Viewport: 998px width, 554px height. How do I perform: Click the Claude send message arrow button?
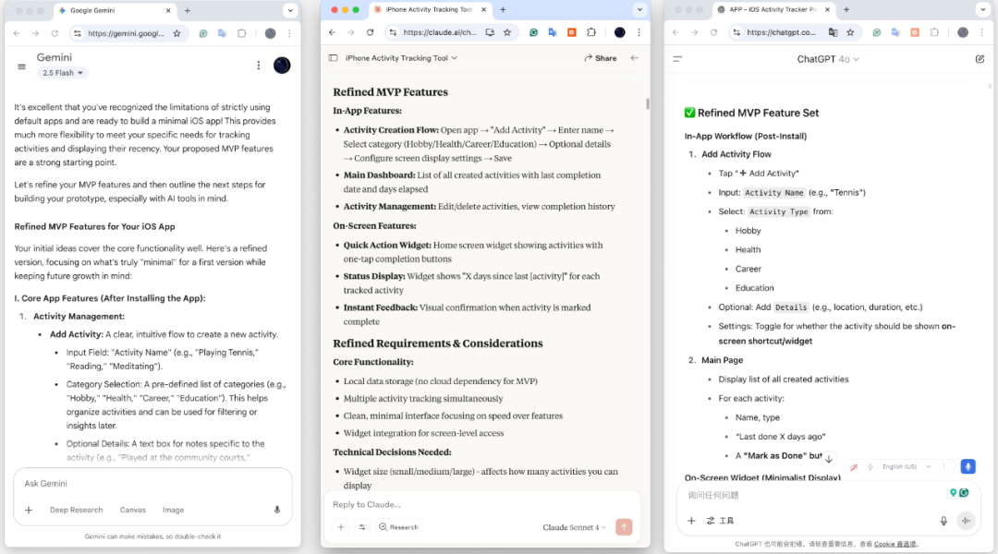(624, 527)
